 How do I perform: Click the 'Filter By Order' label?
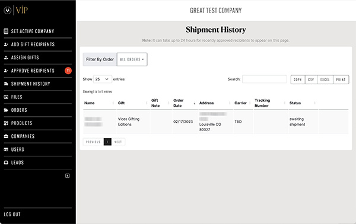[x=100, y=59]
